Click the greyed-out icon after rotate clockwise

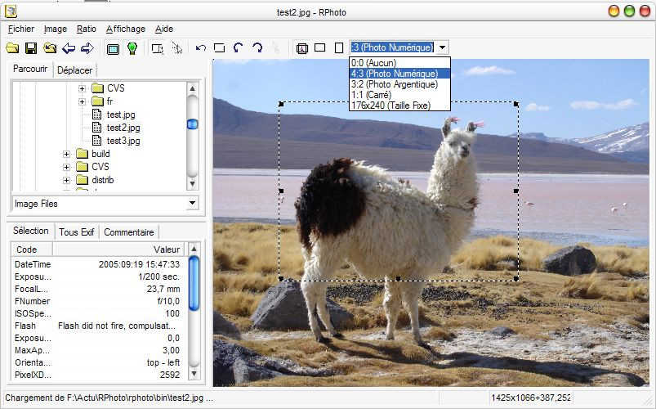pos(275,48)
